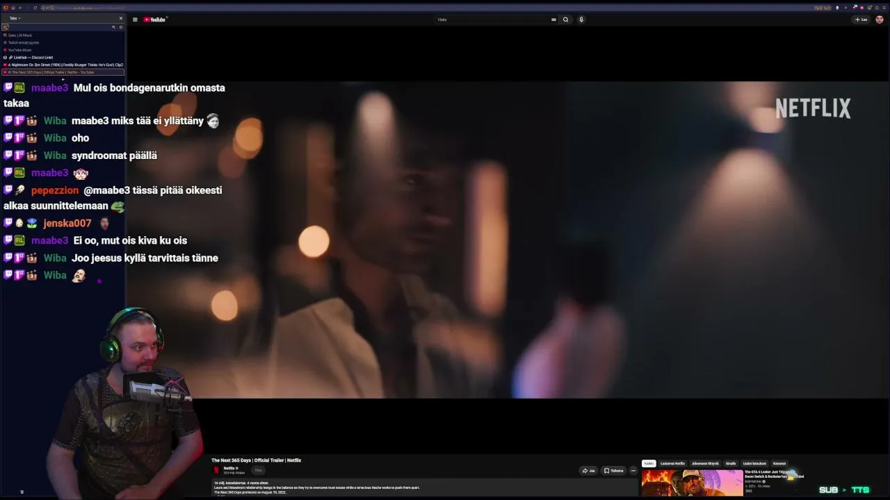Open the video more actions ellipsis
The width and height of the screenshot is (890, 500).
[633, 470]
